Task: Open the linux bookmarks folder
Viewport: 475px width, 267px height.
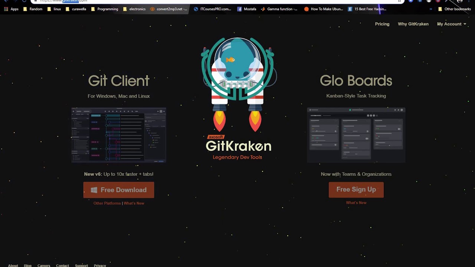Action: (x=54, y=9)
